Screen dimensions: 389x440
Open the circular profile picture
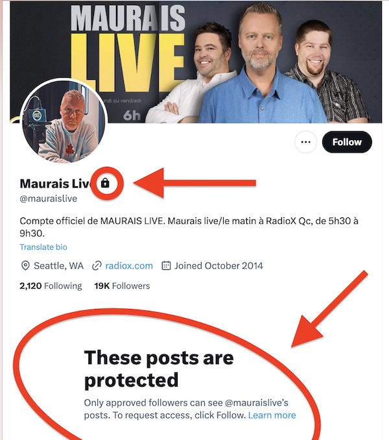point(64,121)
